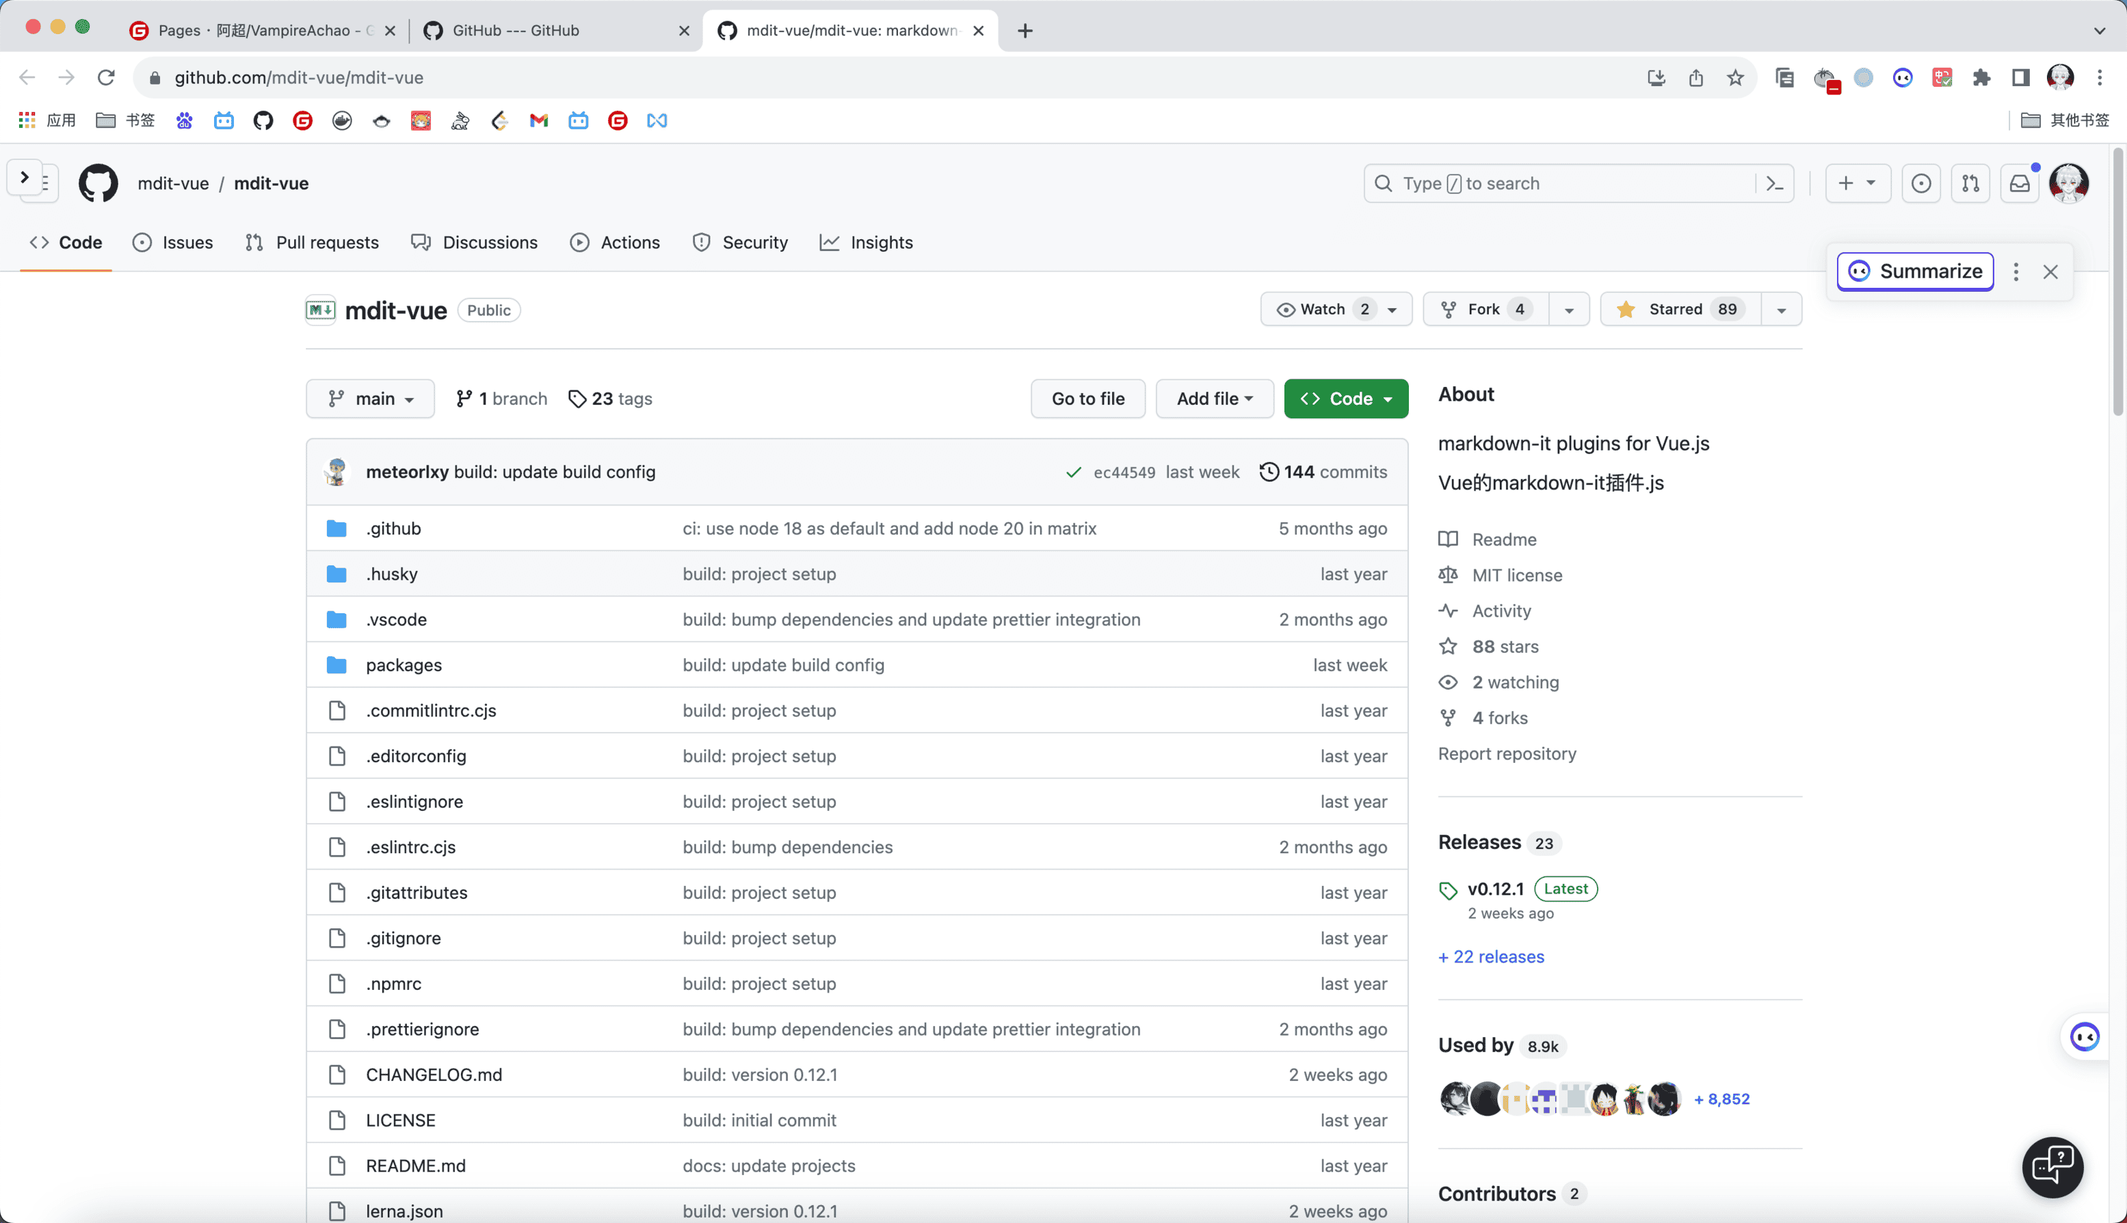Image resolution: width=2127 pixels, height=1223 pixels.
Task: Open the global pull requests icon in header
Action: click(x=1970, y=183)
